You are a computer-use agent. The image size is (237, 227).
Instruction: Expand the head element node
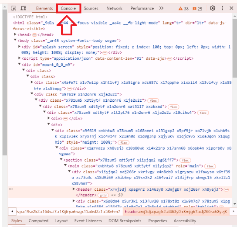pyautogui.click(x=15, y=34)
